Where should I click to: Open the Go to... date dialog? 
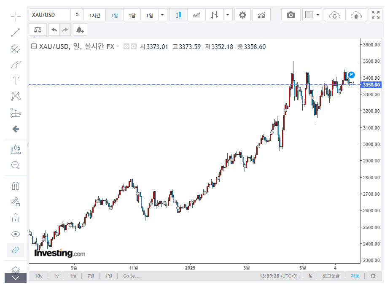[132, 276]
